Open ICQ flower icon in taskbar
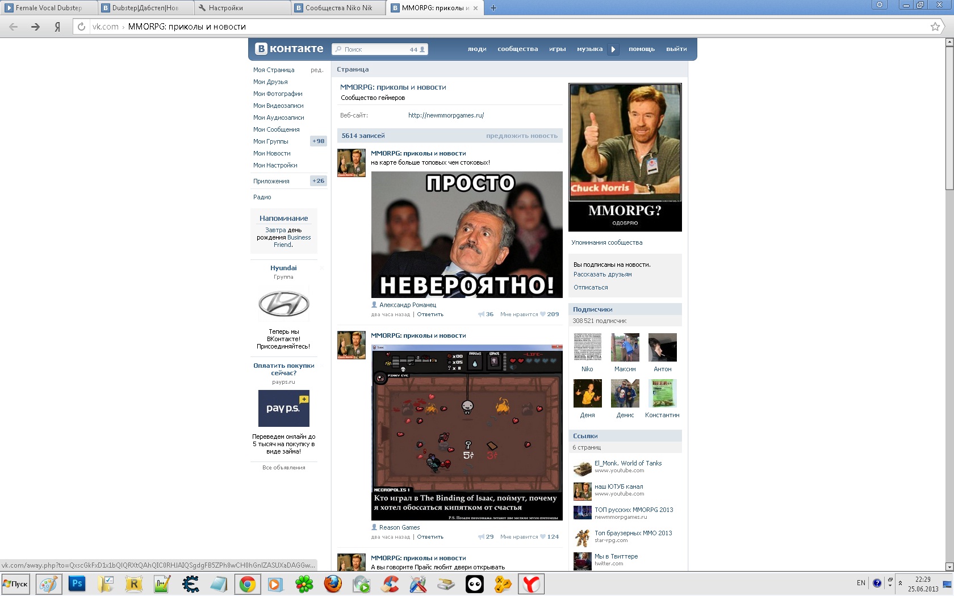The height and width of the screenshot is (596, 954). pos(304,584)
